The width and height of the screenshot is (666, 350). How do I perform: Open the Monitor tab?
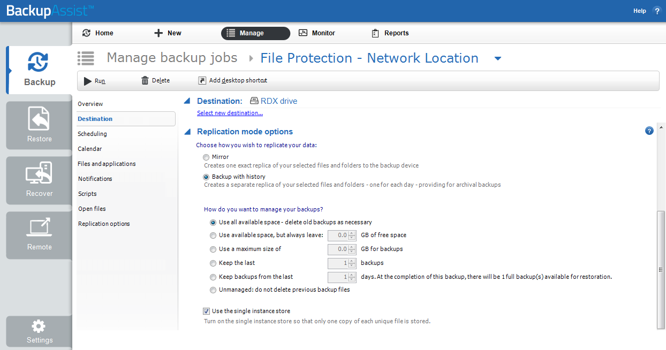317,33
